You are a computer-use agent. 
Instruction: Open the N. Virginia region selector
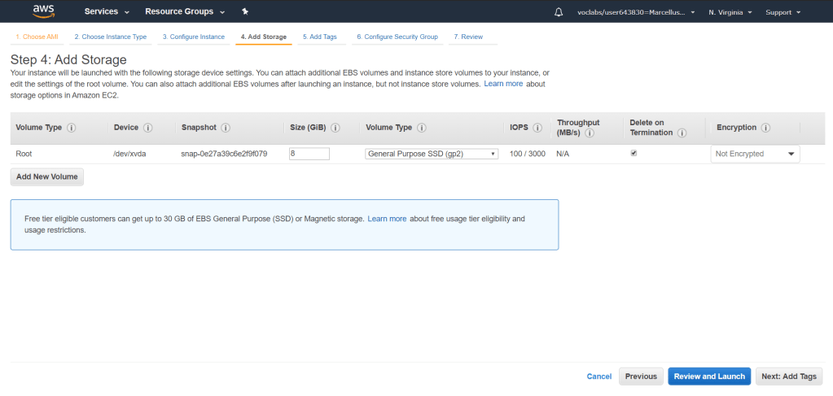pos(730,12)
